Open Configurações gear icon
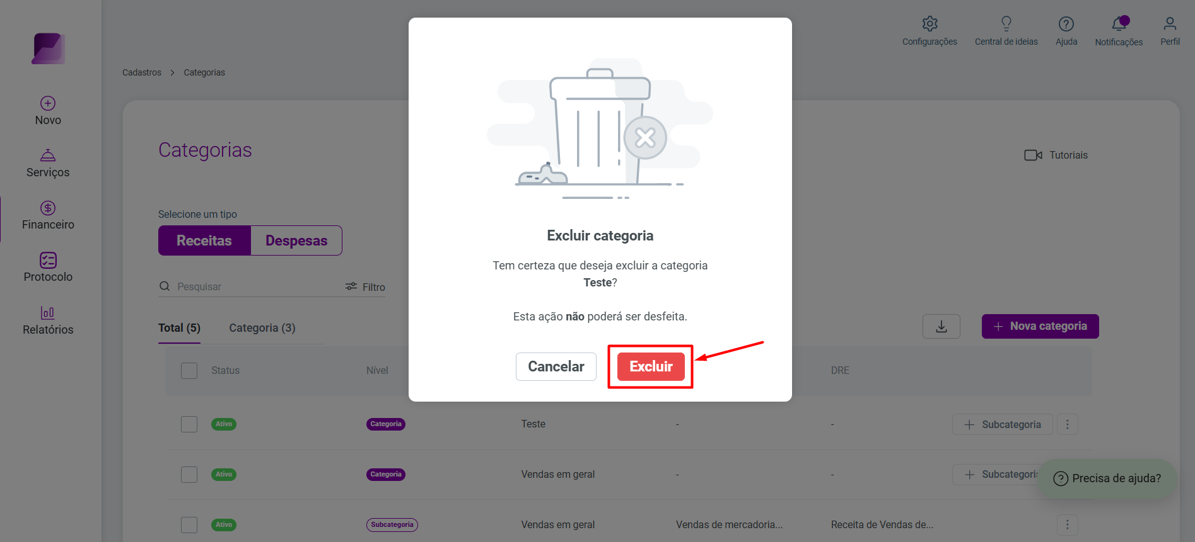 click(930, 24)
